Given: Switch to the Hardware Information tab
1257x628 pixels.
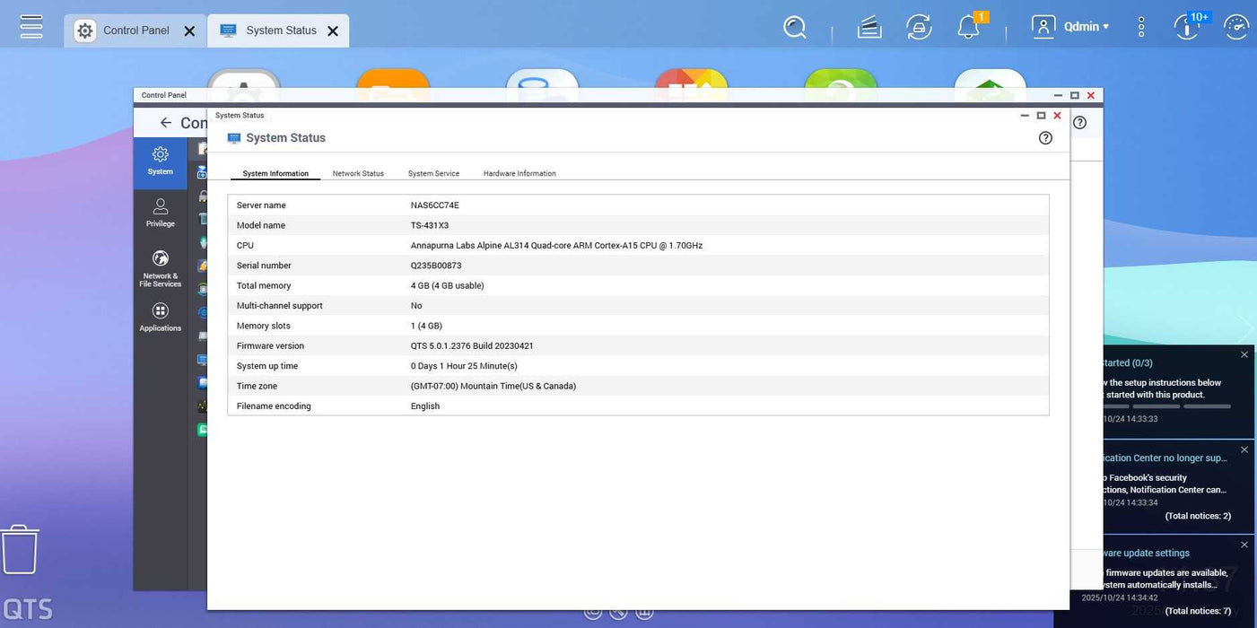Looking at the screenshot, I should 519,173.
